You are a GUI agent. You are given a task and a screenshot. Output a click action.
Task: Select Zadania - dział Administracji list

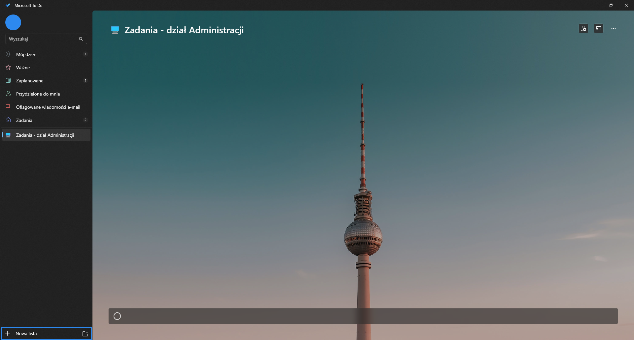coord(46,135)
